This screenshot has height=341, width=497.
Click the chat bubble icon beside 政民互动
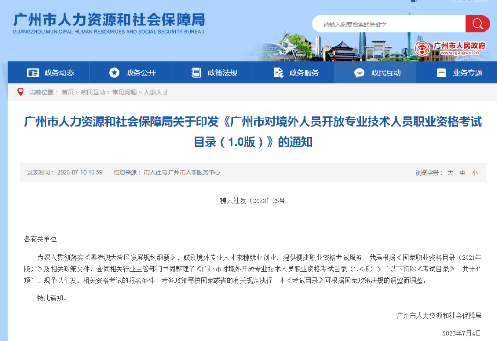359,73
